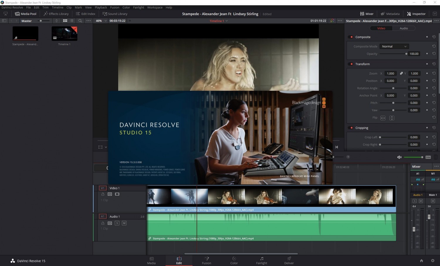The image size is (440, 266).
Task: Click the Zoom X value field
Action: (390, 73)
